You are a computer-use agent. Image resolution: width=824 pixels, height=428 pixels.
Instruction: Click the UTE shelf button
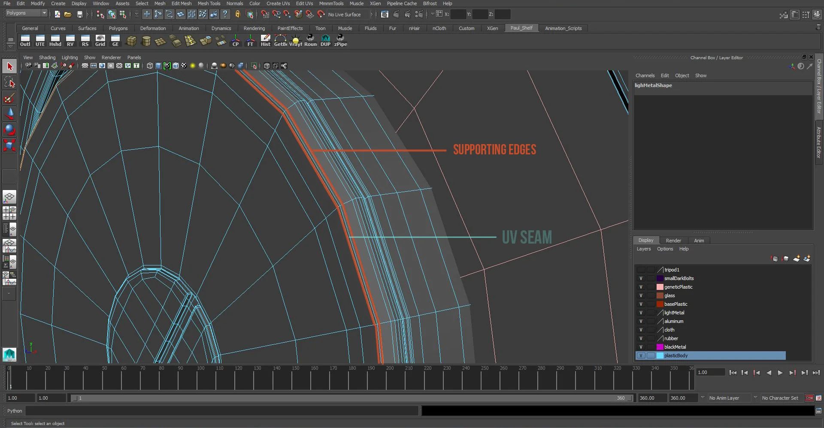click(40, 41)
